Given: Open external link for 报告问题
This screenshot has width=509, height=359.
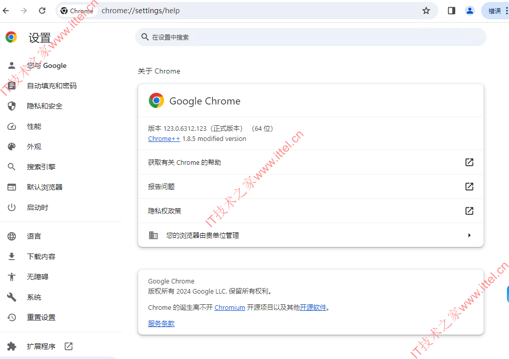Looking at the screenshot, I should (x=469, y=187).
